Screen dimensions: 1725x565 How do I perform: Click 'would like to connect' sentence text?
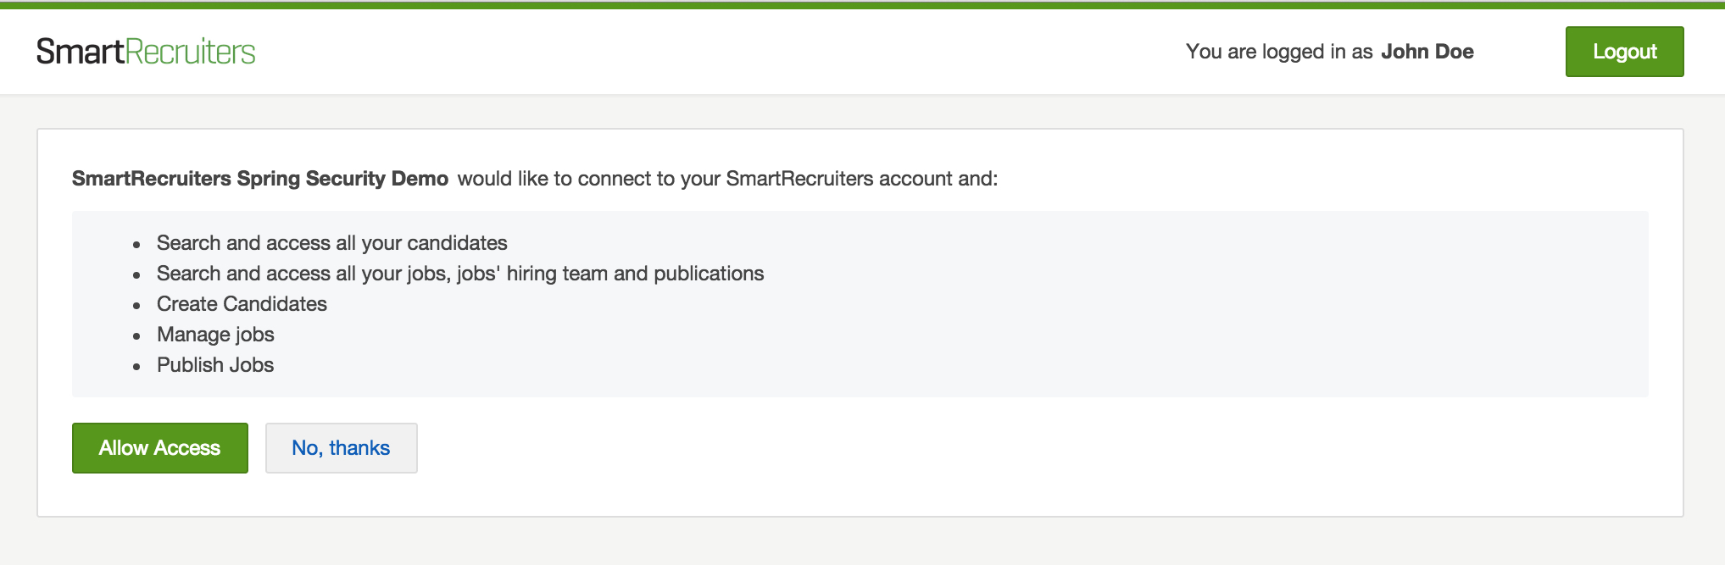coord(727,179)
